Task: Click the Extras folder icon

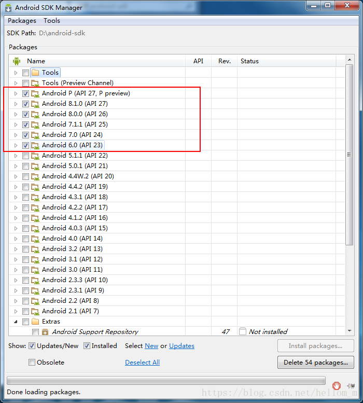Action: (x=35, y=322)
